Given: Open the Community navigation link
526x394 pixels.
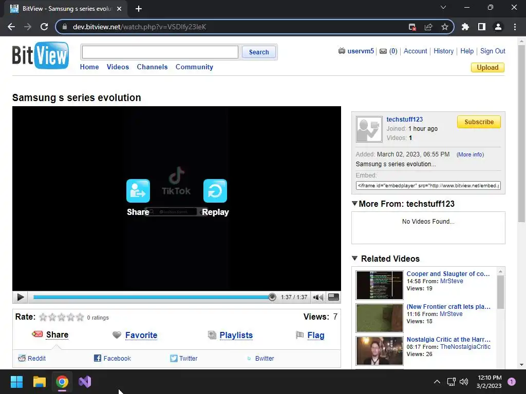Looking at the screenshot, I should click(194, 67).
